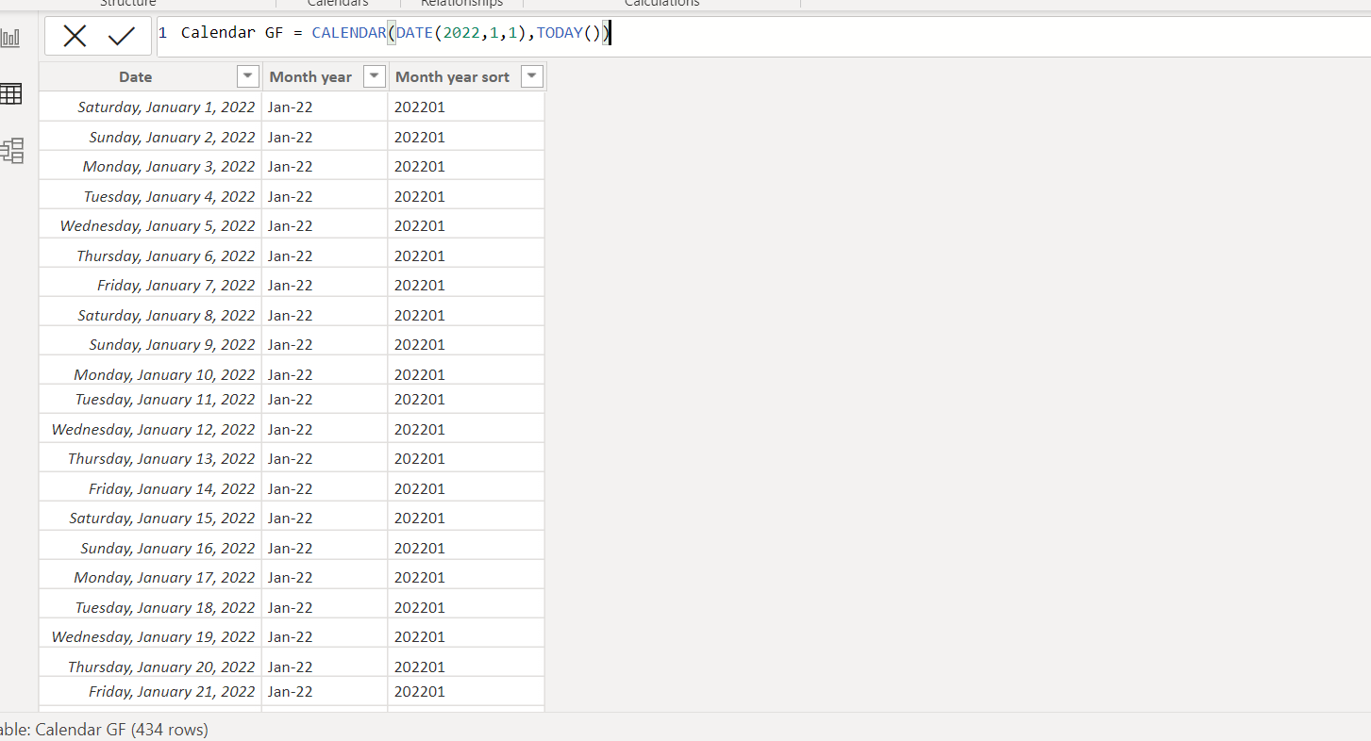Click the cell Tuesday, January 4, 2022
Viewport: 1371px width, 741px height.
point(151,196)
